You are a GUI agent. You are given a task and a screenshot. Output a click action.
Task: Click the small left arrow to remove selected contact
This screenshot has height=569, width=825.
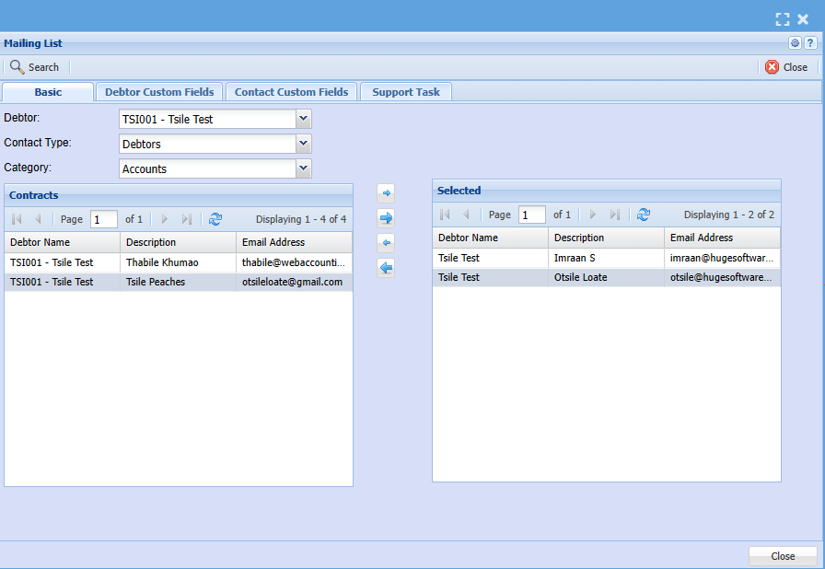click(387, 243)
